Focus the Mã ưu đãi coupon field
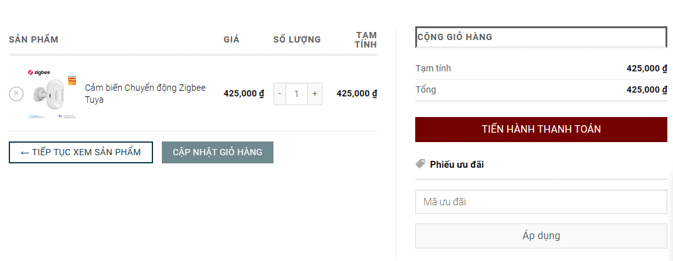 541,202
